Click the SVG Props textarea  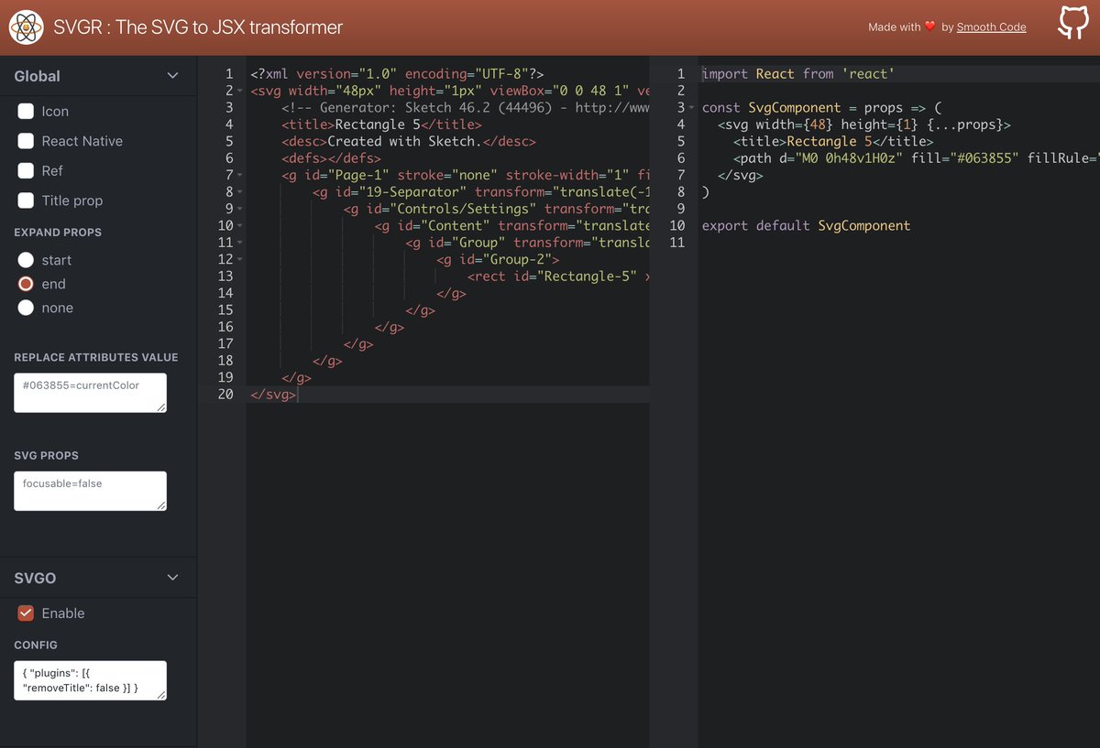(x=90, y=491)
